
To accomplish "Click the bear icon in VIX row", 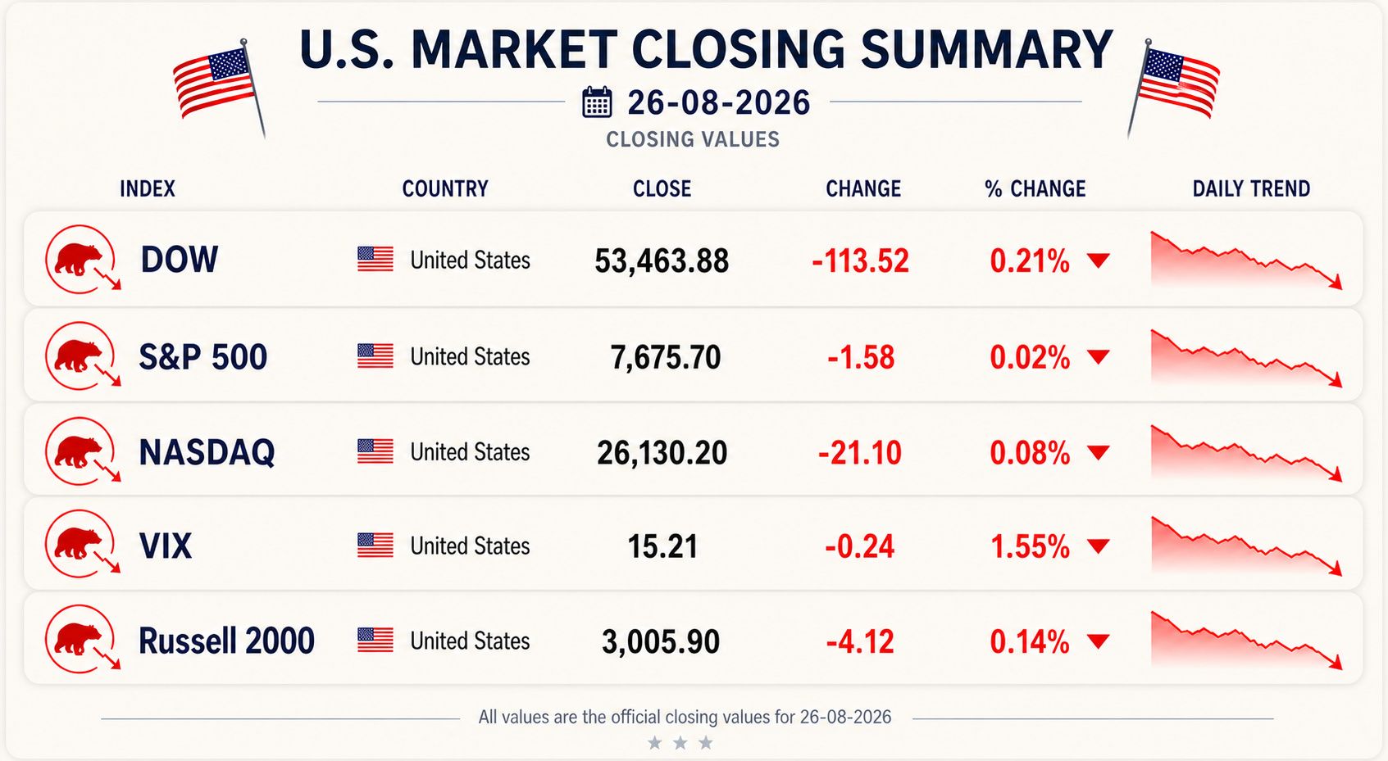I will 82,544.
